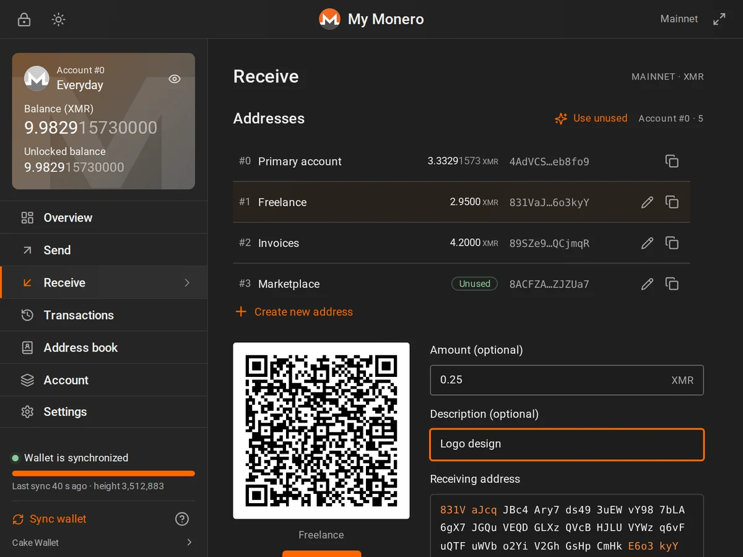This screenshot has width=743, height=557.
Task: Click the Receive arrow icon
Action: point(27,283)
